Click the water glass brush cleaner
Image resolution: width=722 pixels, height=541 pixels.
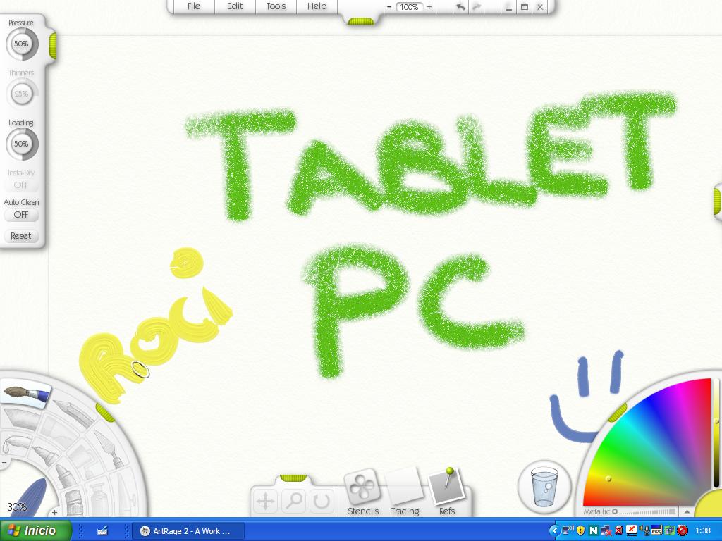544,486
